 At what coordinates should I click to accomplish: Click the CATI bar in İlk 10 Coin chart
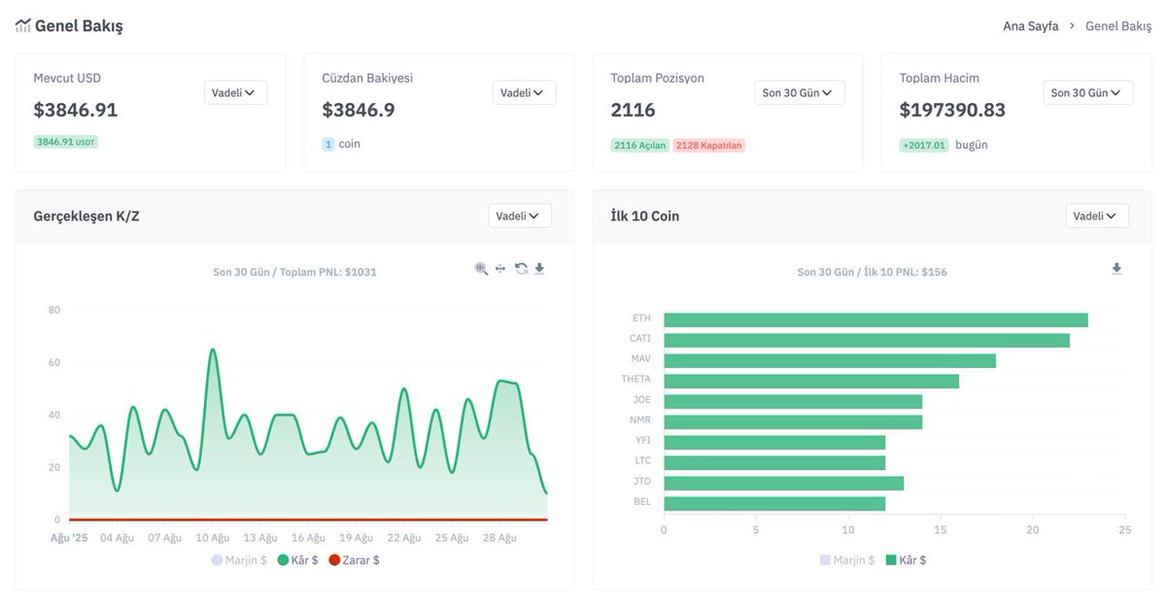pyautogui.click(x=867, y=340)
